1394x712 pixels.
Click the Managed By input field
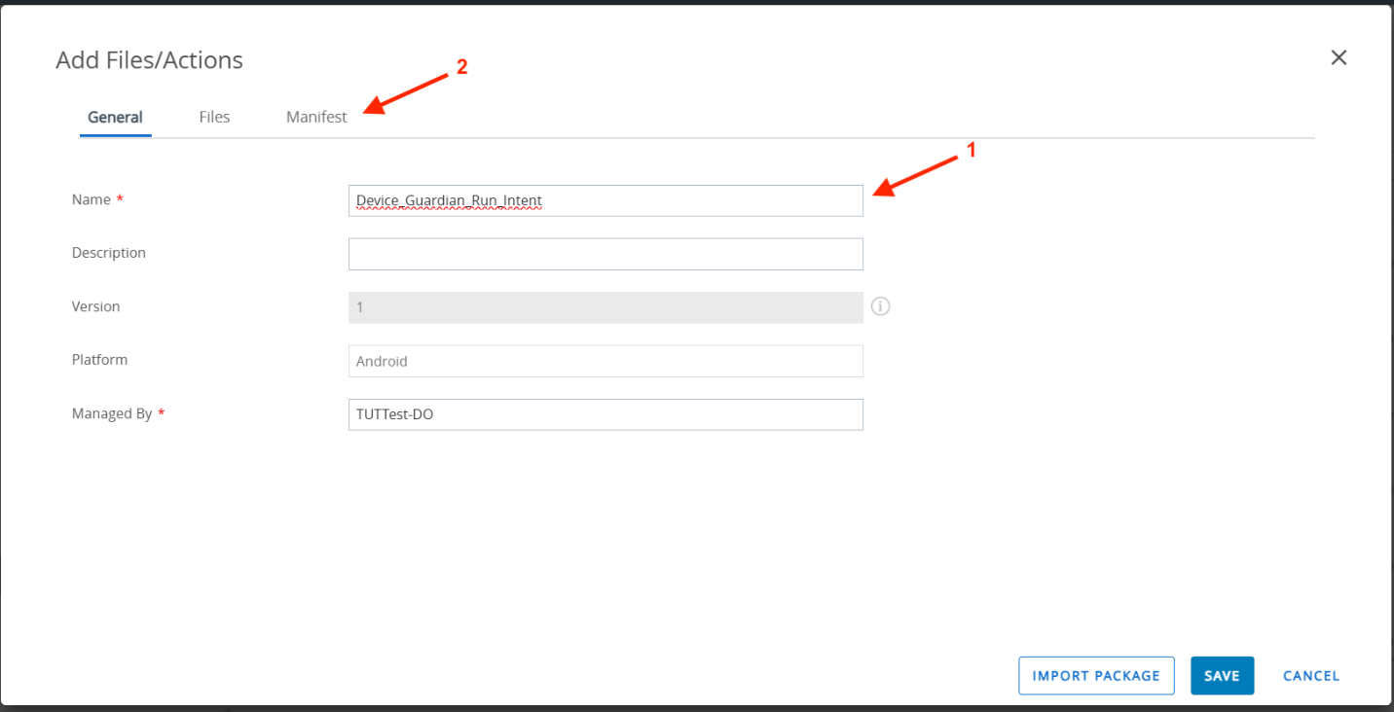coord(605,414)
